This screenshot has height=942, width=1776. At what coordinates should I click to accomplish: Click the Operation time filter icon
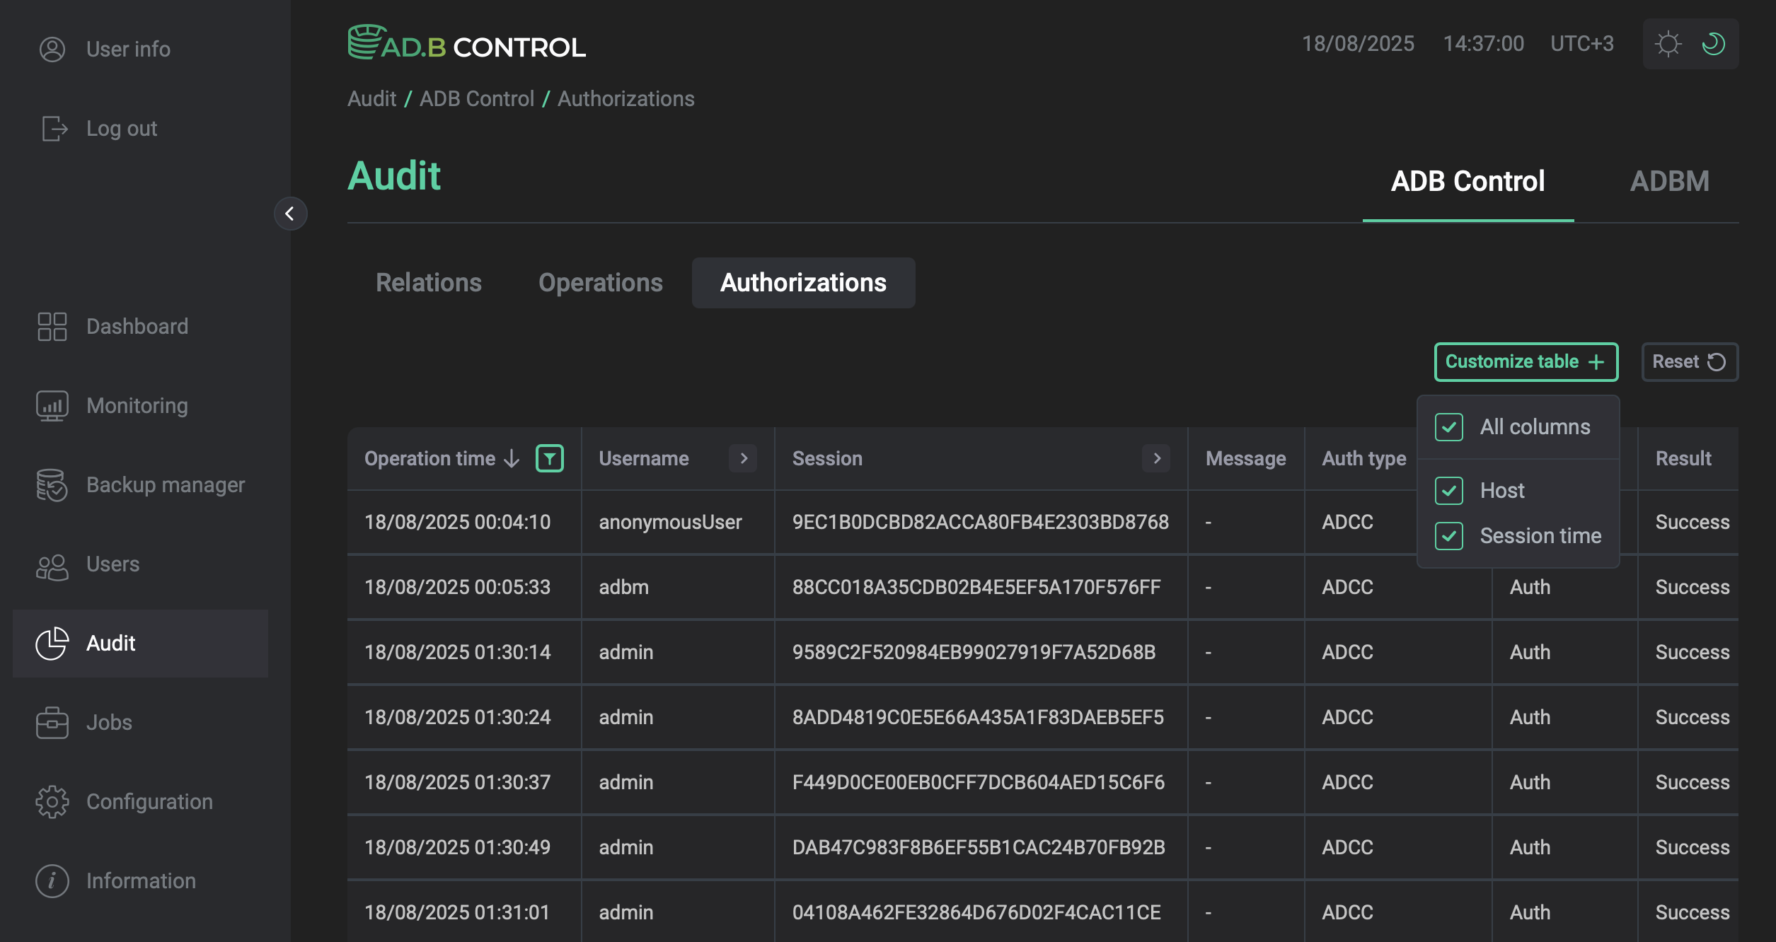pyautogui.click(x=550, y=458)
